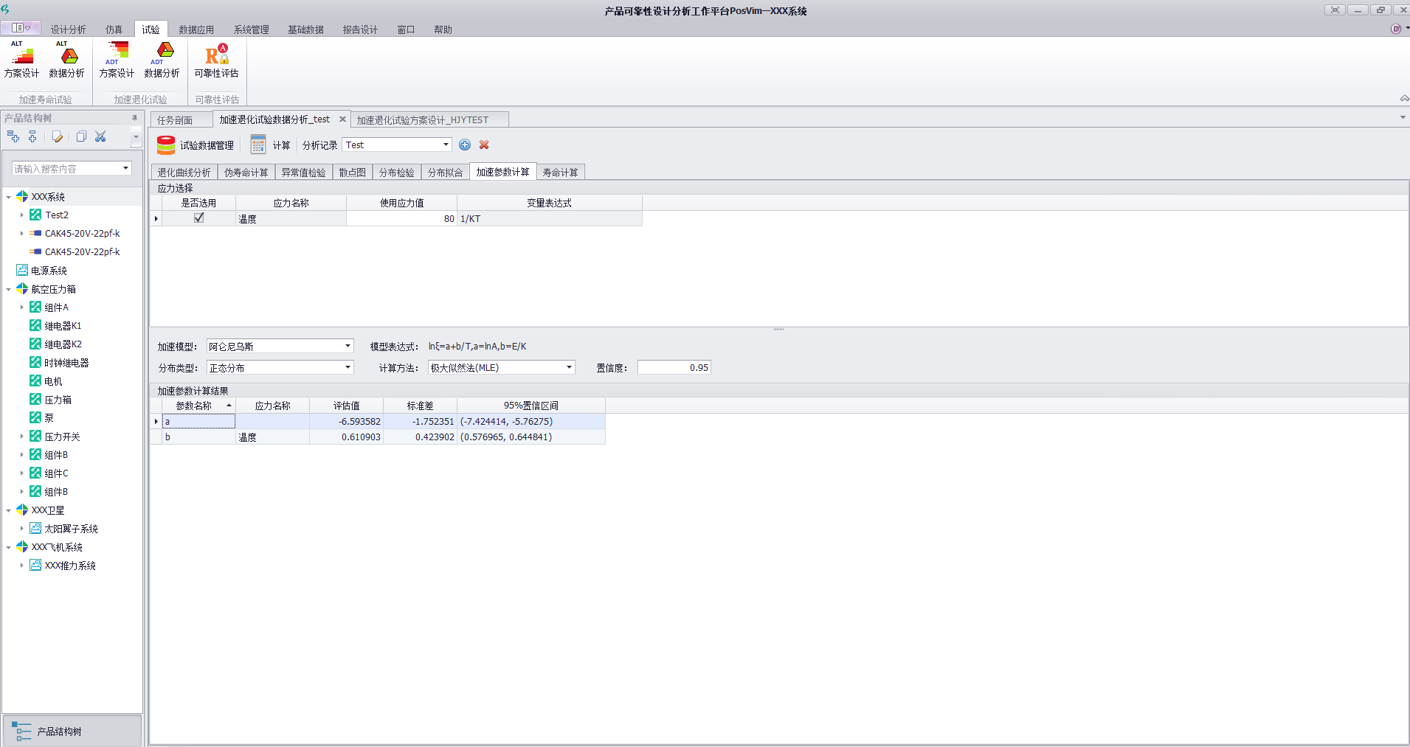The width and height of the screenshot is (1410, 747).
Task: Open ALT 方案设计 in the ribbon
Action: [x=21, y=60]
